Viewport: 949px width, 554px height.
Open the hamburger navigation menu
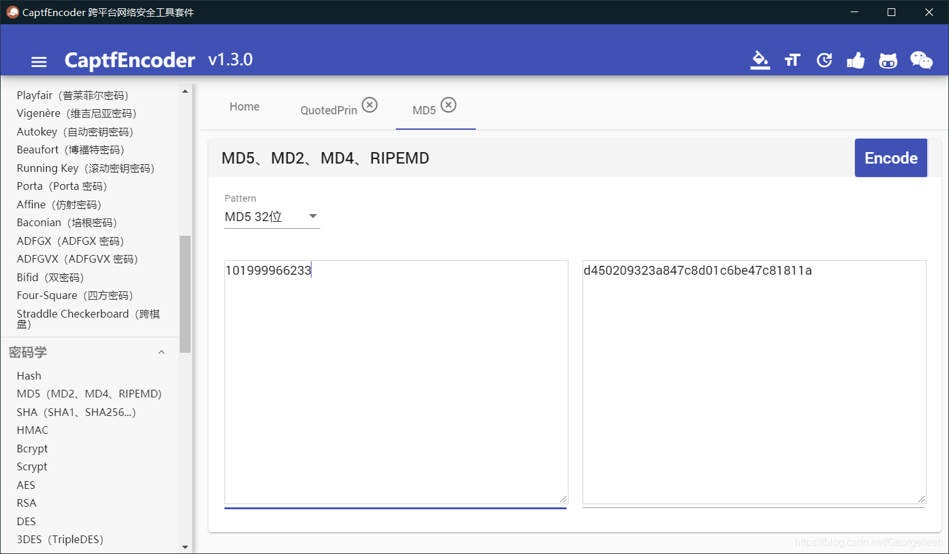[39, 61]
